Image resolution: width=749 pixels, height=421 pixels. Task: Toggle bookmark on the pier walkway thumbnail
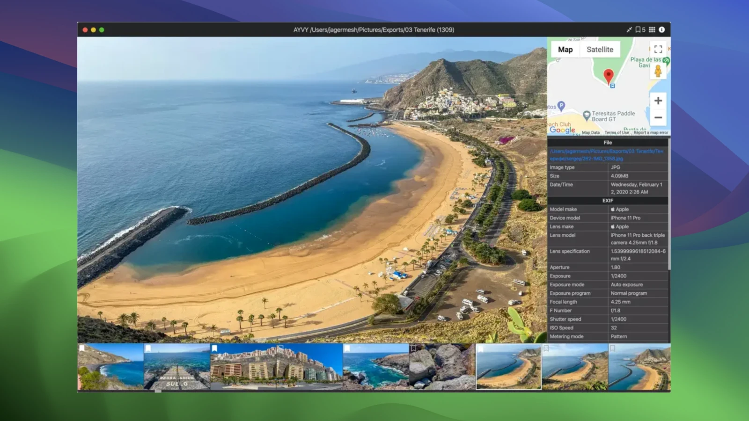148,348
